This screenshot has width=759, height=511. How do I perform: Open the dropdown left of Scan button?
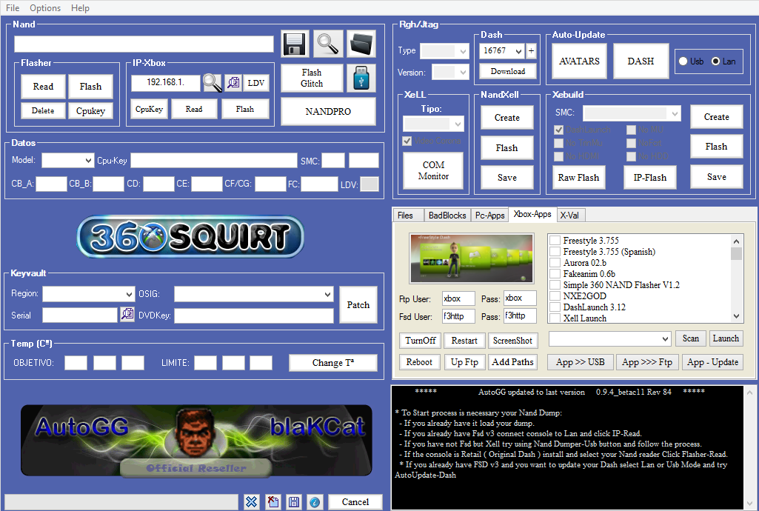[x=609, y=338]
